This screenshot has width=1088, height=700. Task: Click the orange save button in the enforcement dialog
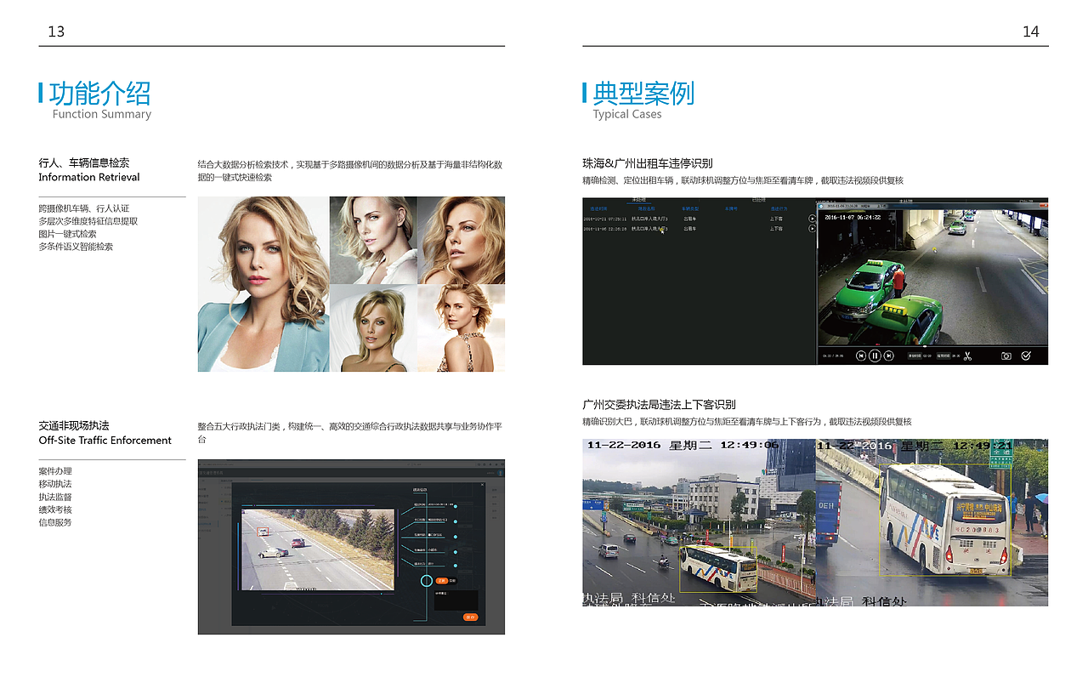click(470, 617)
